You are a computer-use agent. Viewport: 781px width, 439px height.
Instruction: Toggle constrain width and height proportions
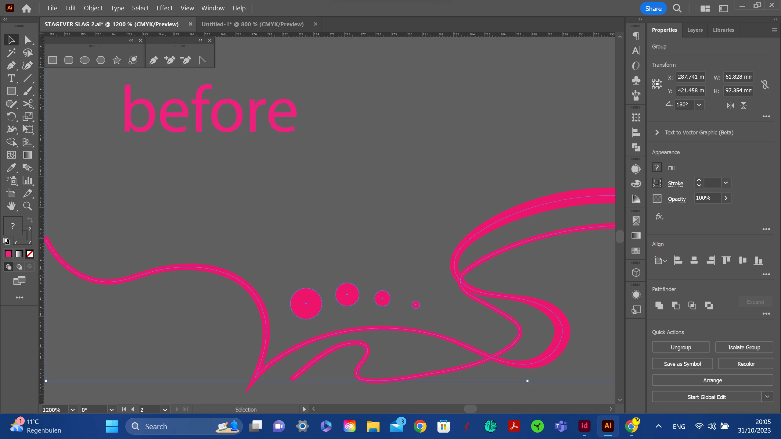(765, 84)
